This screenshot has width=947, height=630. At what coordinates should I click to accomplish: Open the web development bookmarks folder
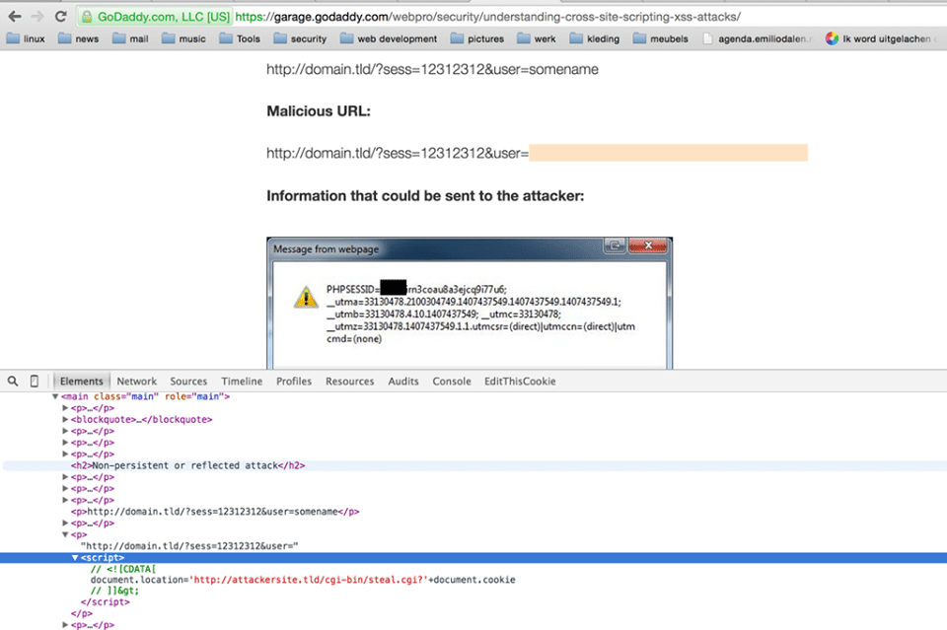point(389,38)
